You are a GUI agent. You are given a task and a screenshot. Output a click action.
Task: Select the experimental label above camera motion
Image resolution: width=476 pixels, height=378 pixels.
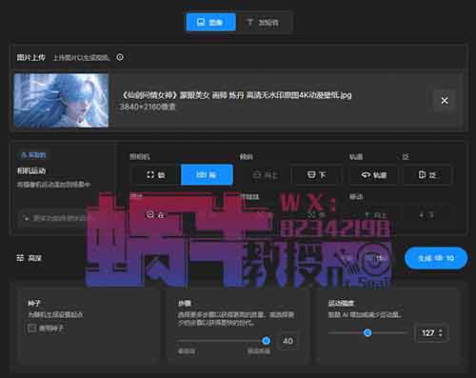33,155
